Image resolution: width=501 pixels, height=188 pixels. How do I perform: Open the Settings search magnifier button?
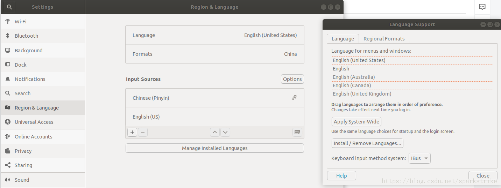pos(9,7)
